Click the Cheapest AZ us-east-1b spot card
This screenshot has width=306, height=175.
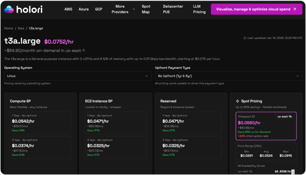pos(266,126)
